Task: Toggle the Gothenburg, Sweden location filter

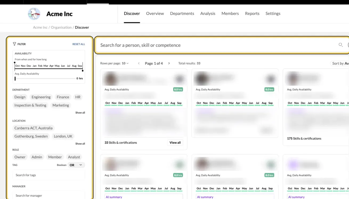Action: pos(31,136)
